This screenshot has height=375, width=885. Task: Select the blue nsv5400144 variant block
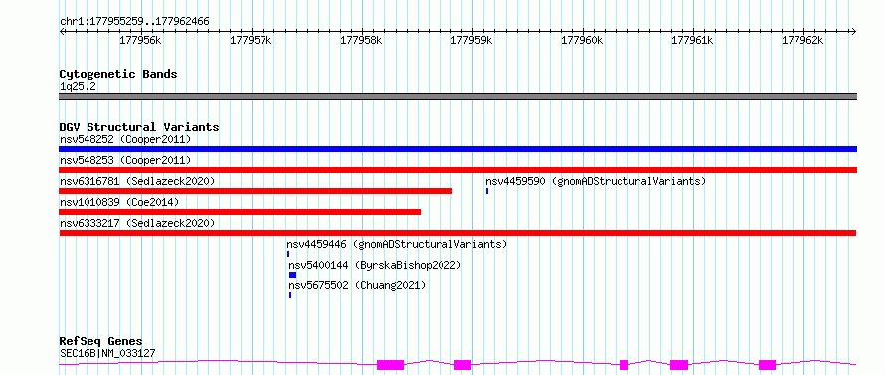(292, 275)
